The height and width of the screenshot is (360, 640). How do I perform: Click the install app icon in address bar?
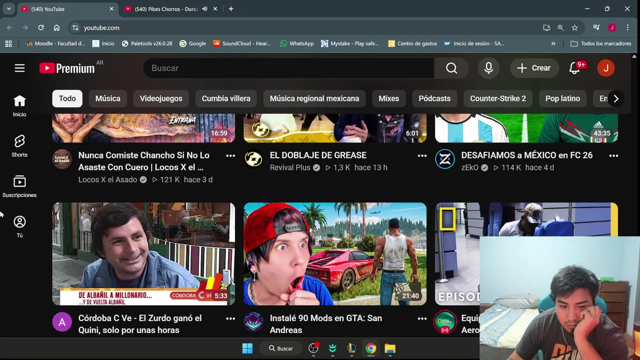[x=546, y=27]
